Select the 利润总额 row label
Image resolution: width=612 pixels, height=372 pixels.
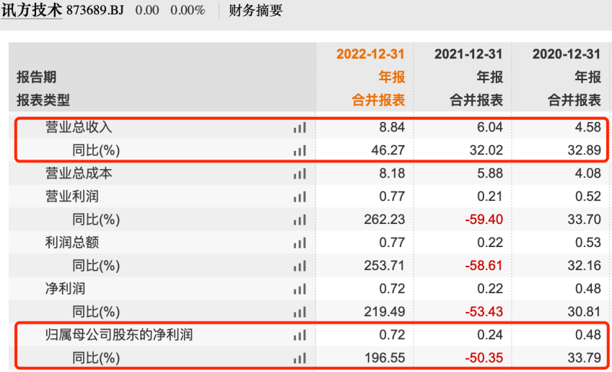coord(72,242)
